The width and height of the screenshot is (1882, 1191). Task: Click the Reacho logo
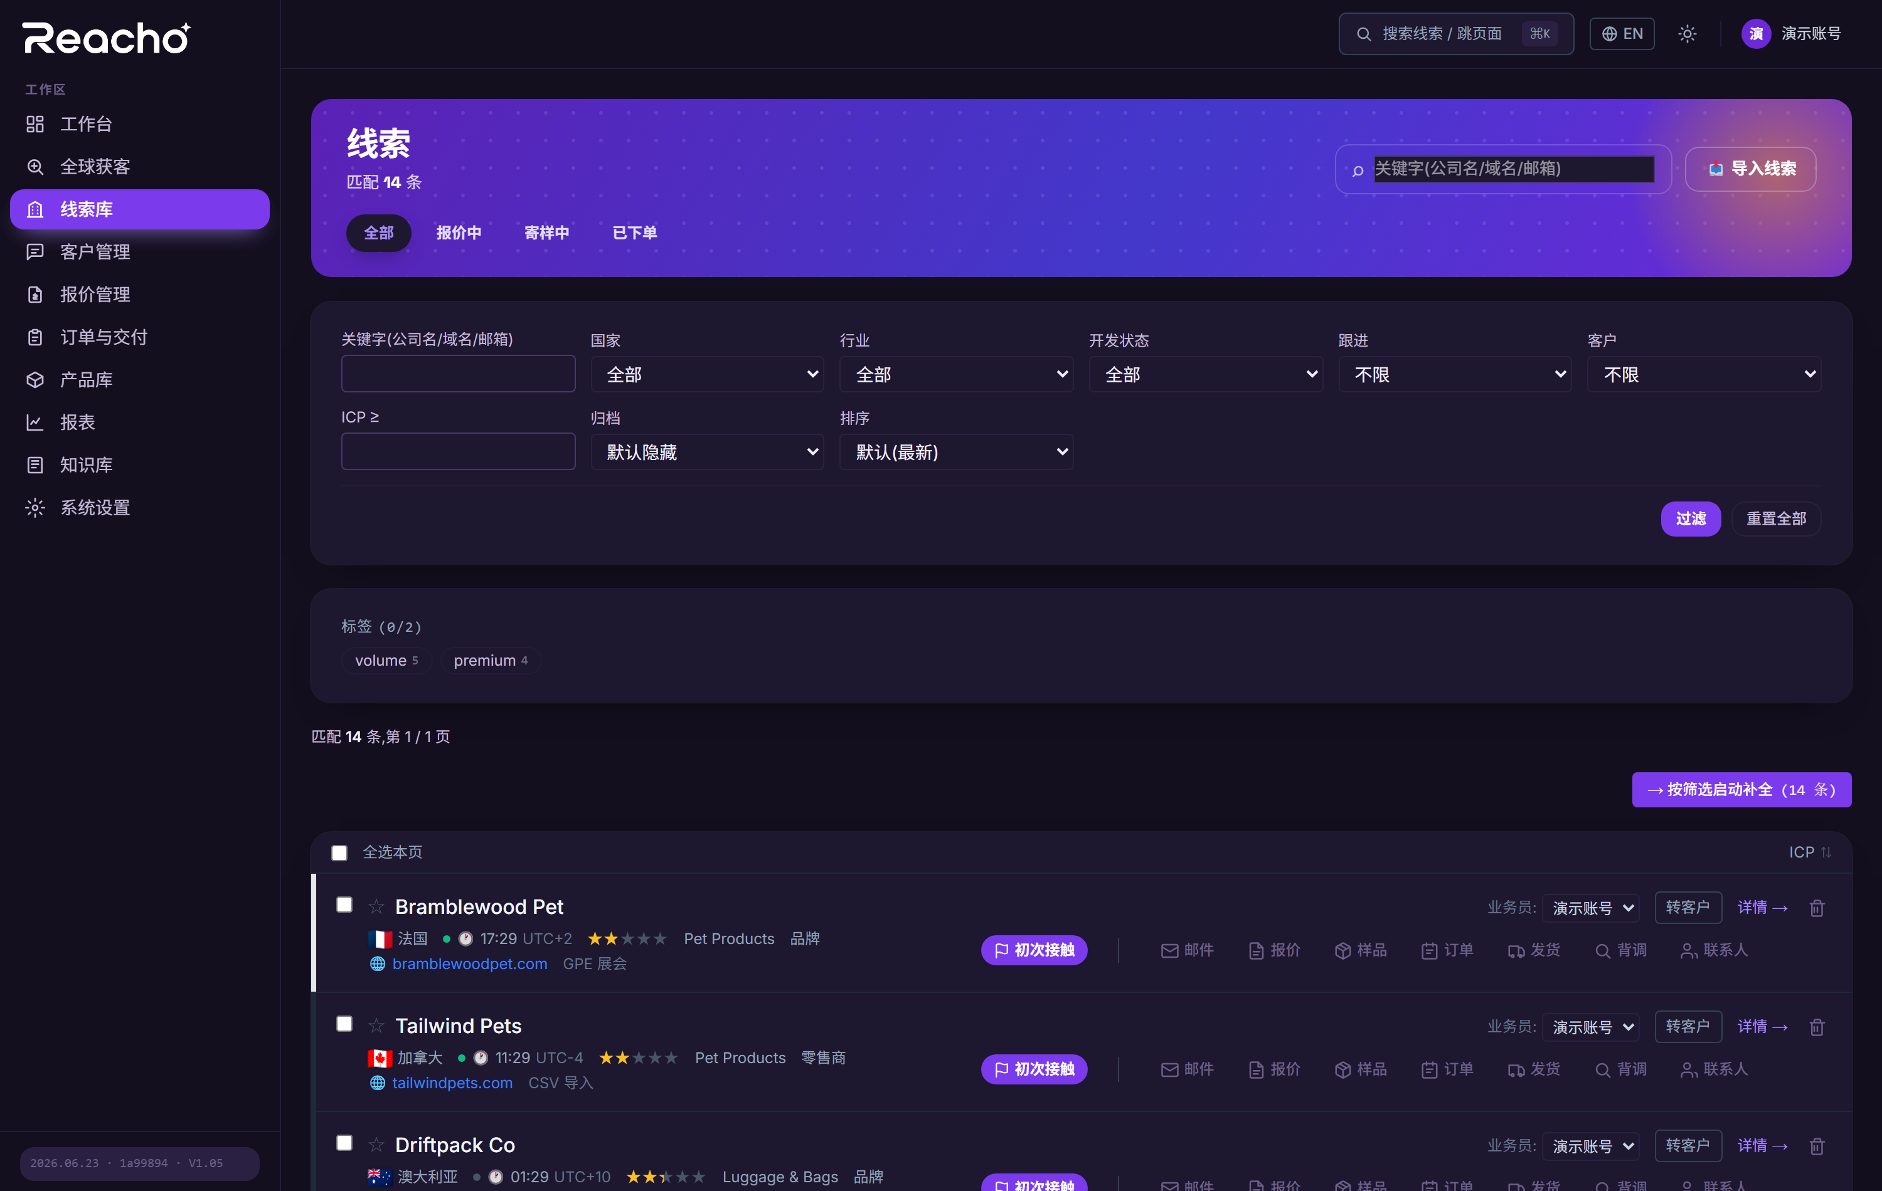(106, 38)
